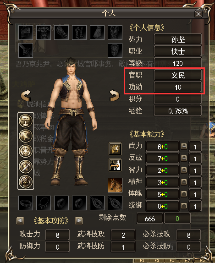
Task: Click the belt accessory slot
Action: click(x=26, y=203)
